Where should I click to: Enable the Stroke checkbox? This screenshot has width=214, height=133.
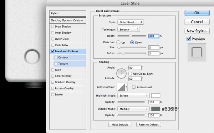click(52, 94)
